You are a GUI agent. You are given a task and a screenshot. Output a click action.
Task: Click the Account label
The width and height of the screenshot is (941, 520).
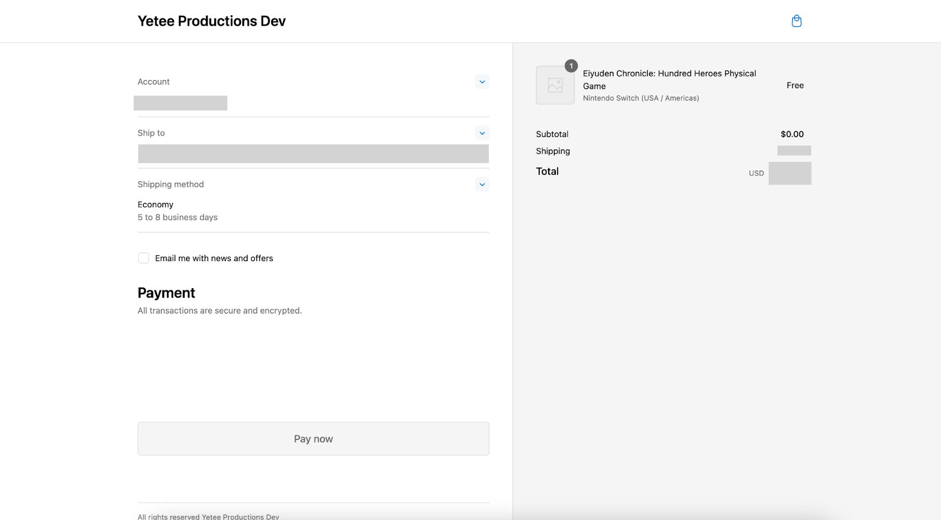point(154,82)
